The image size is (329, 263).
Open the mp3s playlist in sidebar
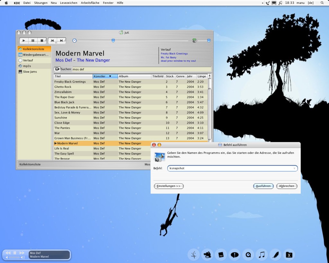[34, 66]
